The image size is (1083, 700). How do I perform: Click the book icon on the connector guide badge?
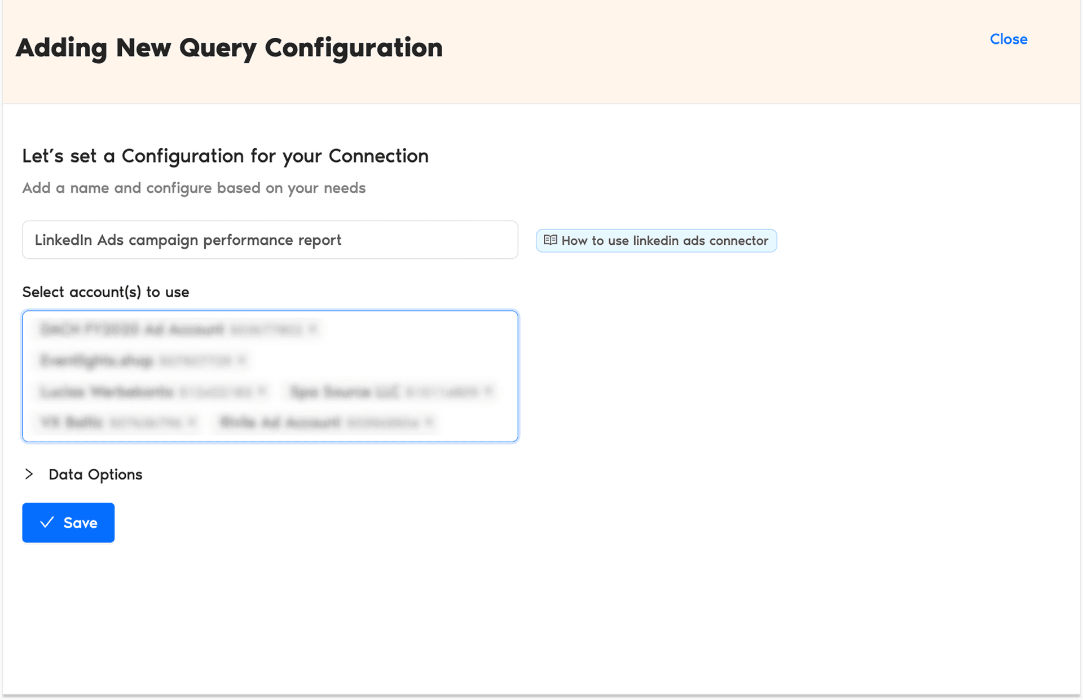550,240
